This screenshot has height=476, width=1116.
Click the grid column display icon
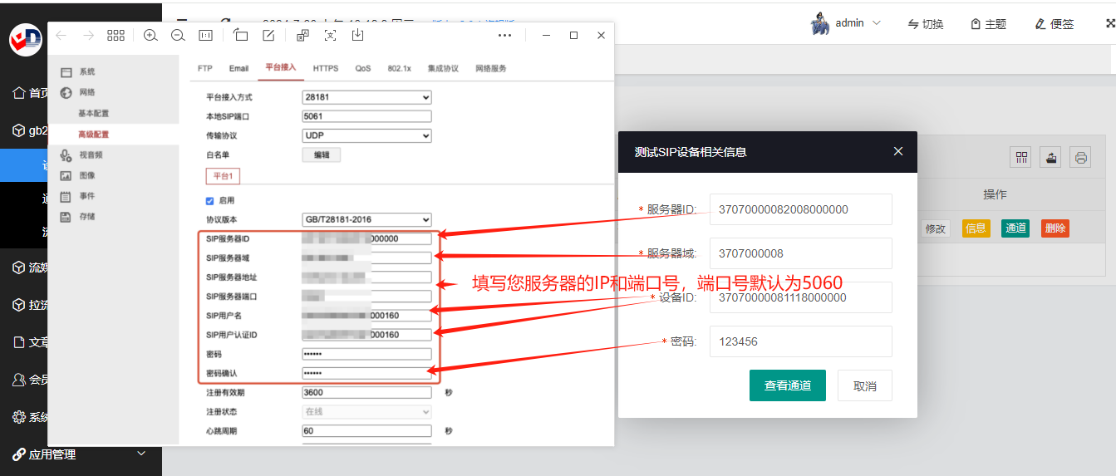pyautogui.click(x=1020, y=158)
